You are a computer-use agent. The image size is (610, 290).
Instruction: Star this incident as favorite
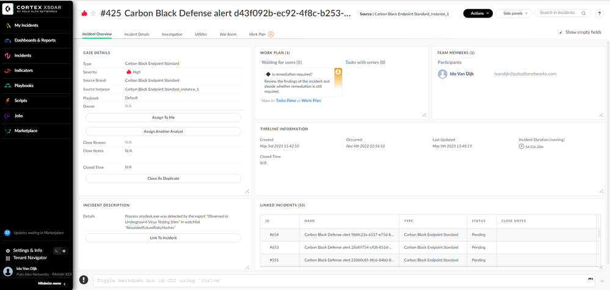(93, 13)
